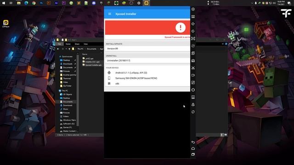This screenshot has width=294, height=165.
Task: Toggle LDPlayer fullscreen mode icon
Action: [193, 38]
